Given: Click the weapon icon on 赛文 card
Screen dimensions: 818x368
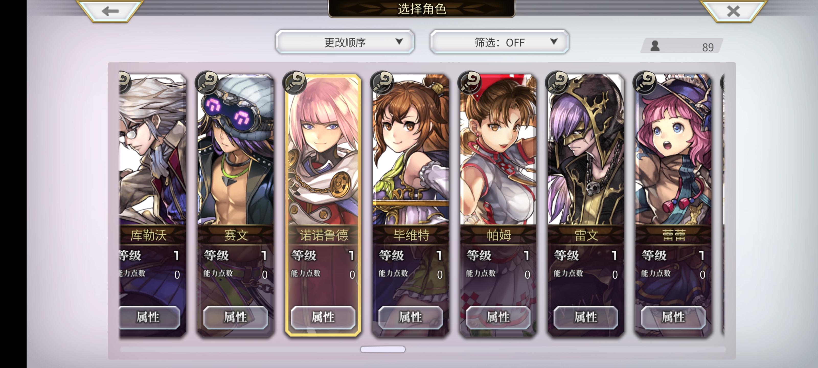Looking at the screenshot, I should click(207, 82).
